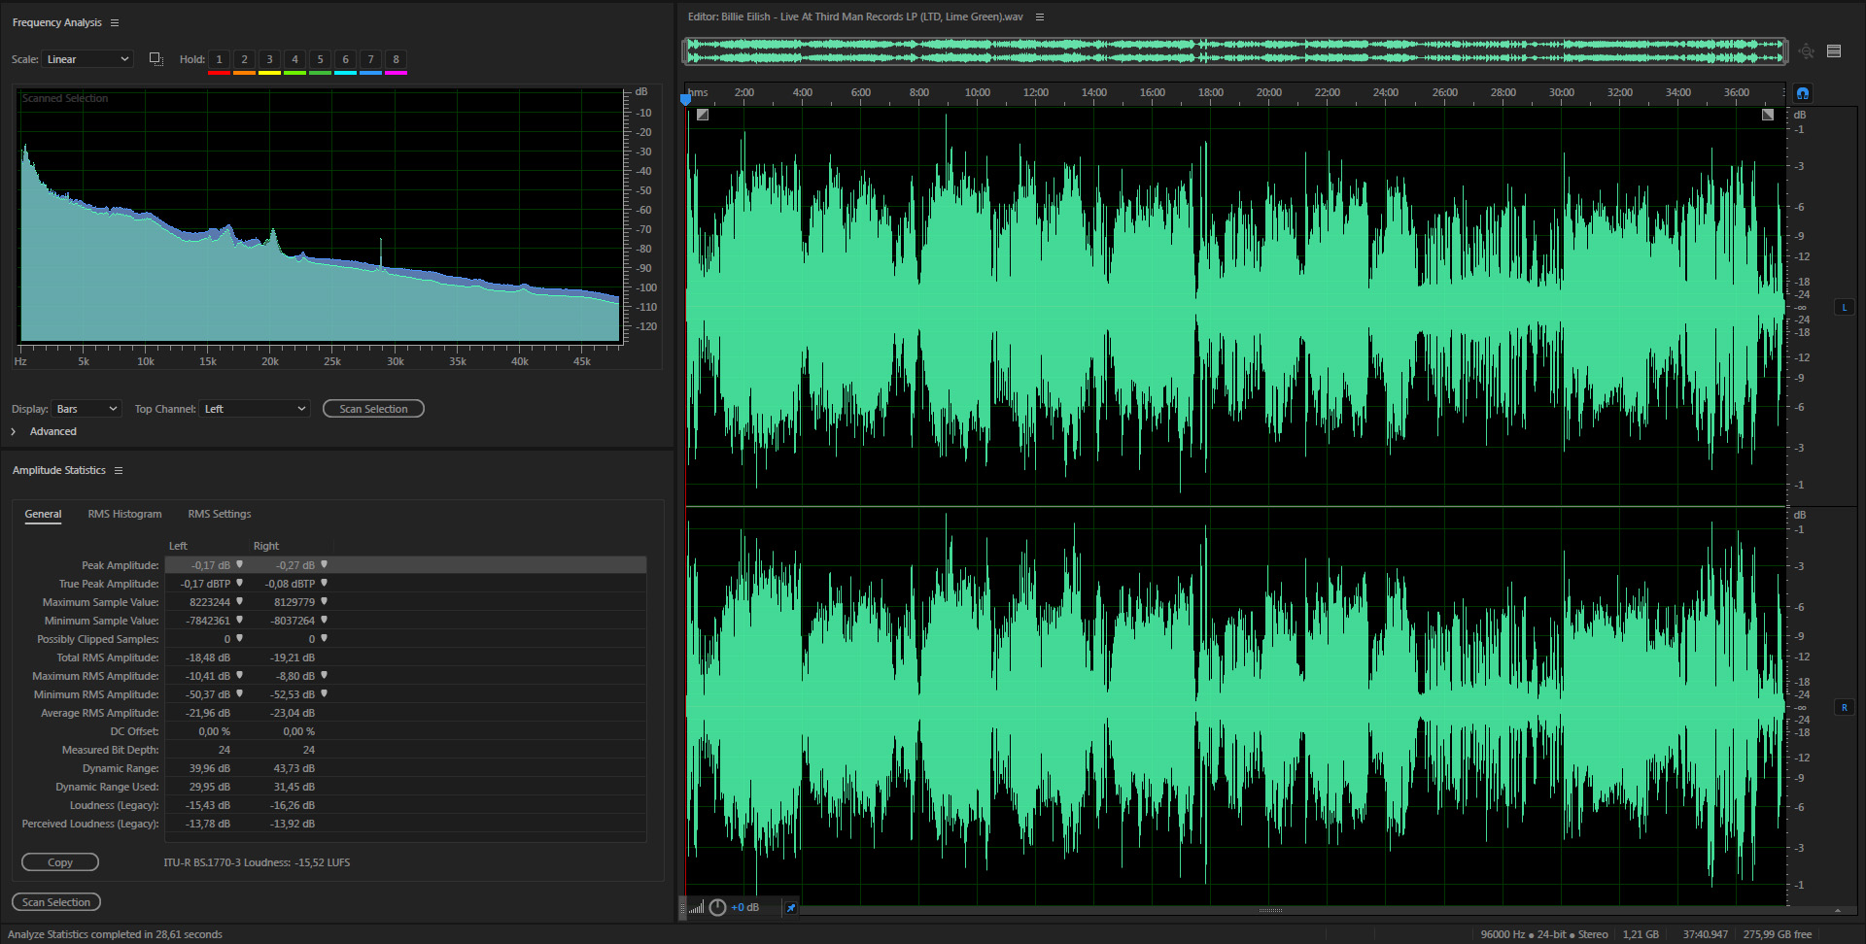Click the fade-out handle icon on waveform
Screen dimensions: 1866x944
pos(1768,115)
